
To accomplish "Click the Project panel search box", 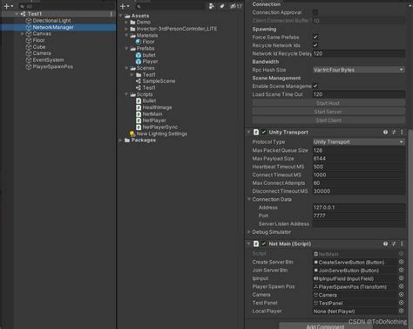I will pyautogui.click(x=170, y=6).
